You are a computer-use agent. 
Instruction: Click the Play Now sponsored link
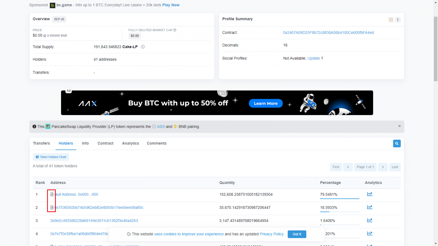click(171, 5)
